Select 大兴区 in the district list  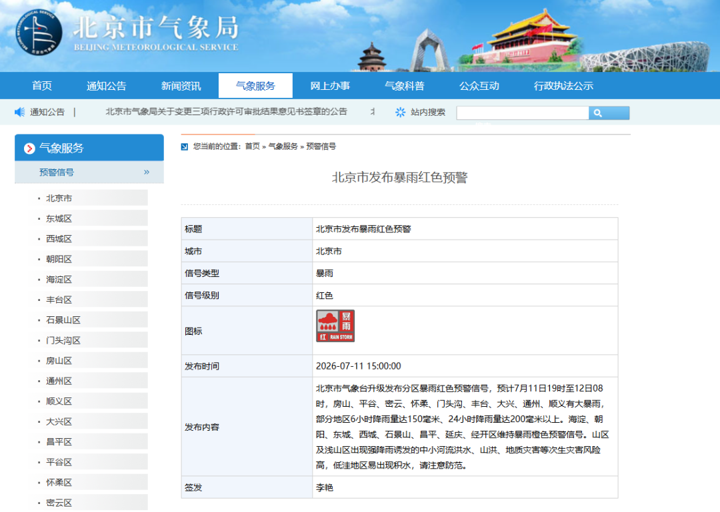coord(59,421)
